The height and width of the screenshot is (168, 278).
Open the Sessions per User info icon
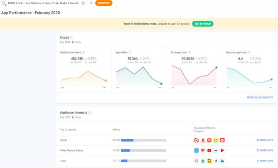(x=249, y=53)
